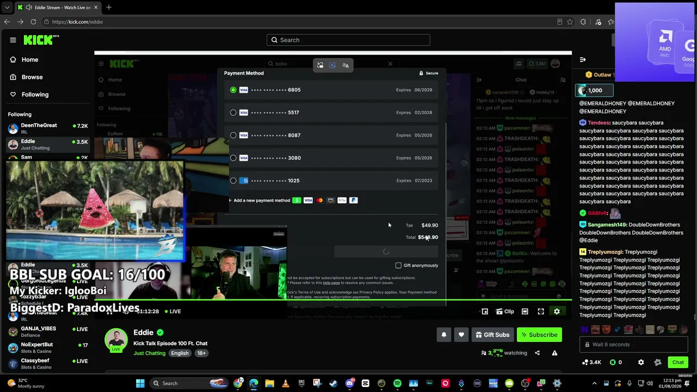Image resolution: width=697 pixels, height=392 pixels.
Task: Open GANJA_VIBES channel in the sidebar
Action: 48,332
